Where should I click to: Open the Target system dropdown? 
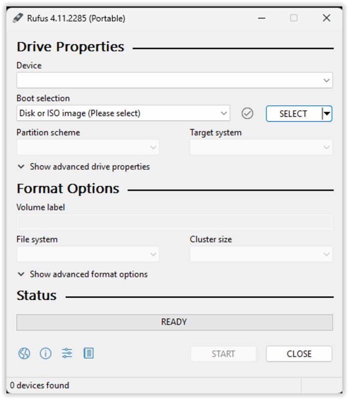click(261, 147)
